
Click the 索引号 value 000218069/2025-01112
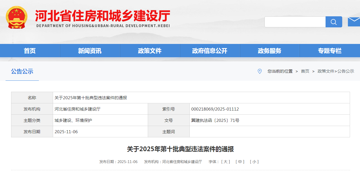click(215, 109)
